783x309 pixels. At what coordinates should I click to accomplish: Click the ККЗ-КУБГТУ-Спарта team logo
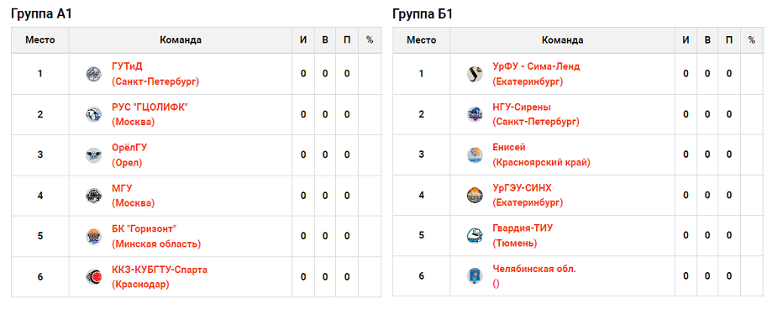click(x=93, y=276)
